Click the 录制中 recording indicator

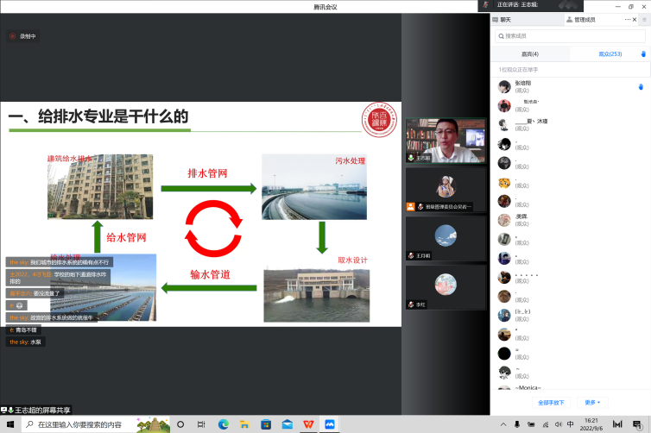(23, 36)
